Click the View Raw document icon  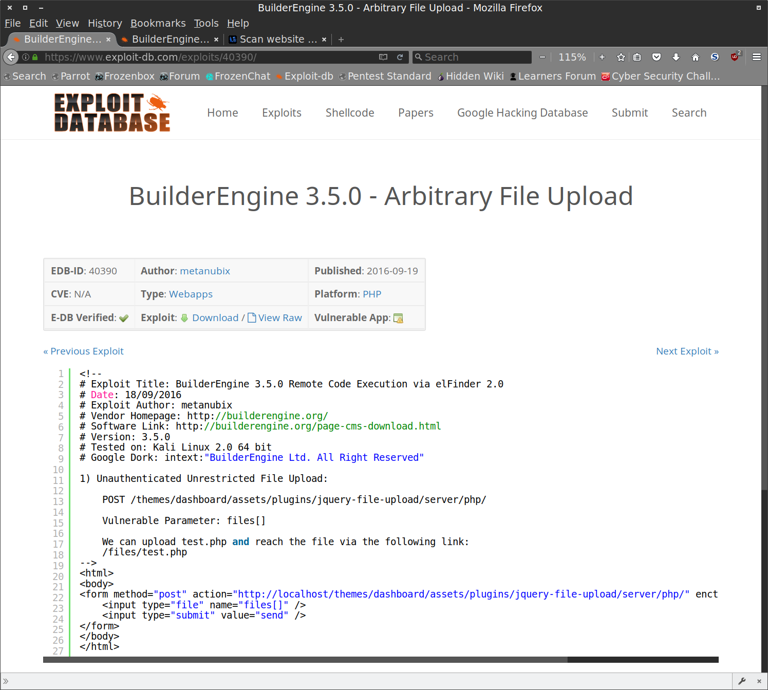point(252,318)
